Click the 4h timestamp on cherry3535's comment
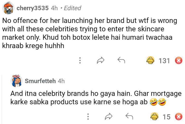 [x=54, y=8]
